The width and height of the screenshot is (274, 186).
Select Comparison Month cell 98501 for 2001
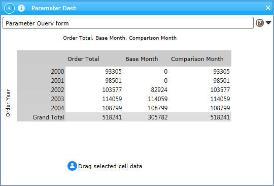click(221, 81)
